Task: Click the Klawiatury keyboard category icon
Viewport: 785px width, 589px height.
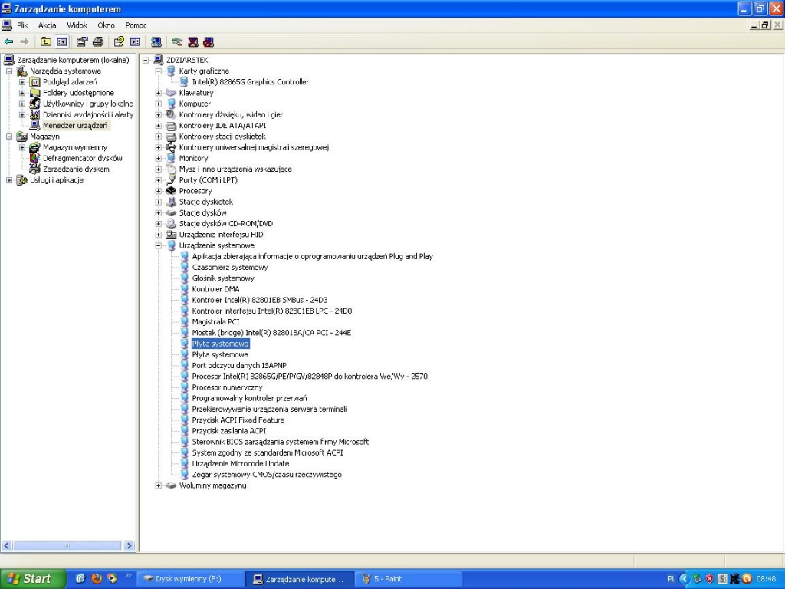Action: [171, 93]
